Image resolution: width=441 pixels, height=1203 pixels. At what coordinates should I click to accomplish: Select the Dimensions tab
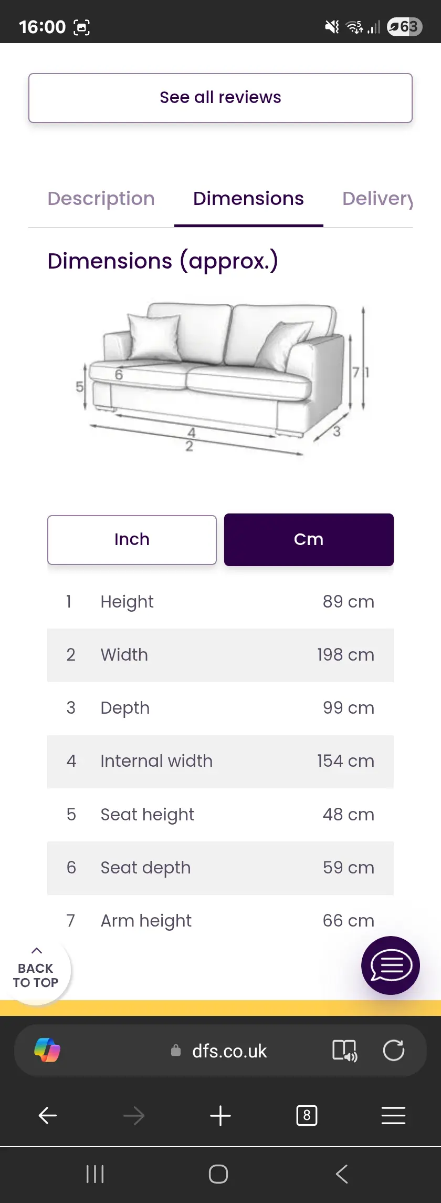(x=248, y=199)
